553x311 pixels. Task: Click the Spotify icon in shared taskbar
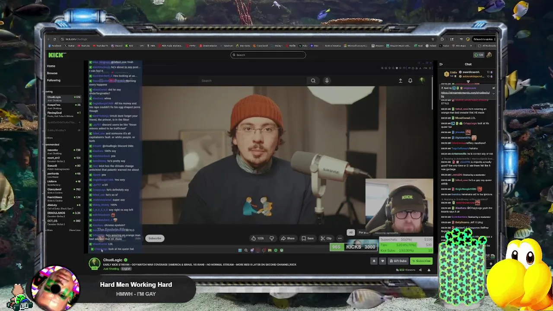276,250
